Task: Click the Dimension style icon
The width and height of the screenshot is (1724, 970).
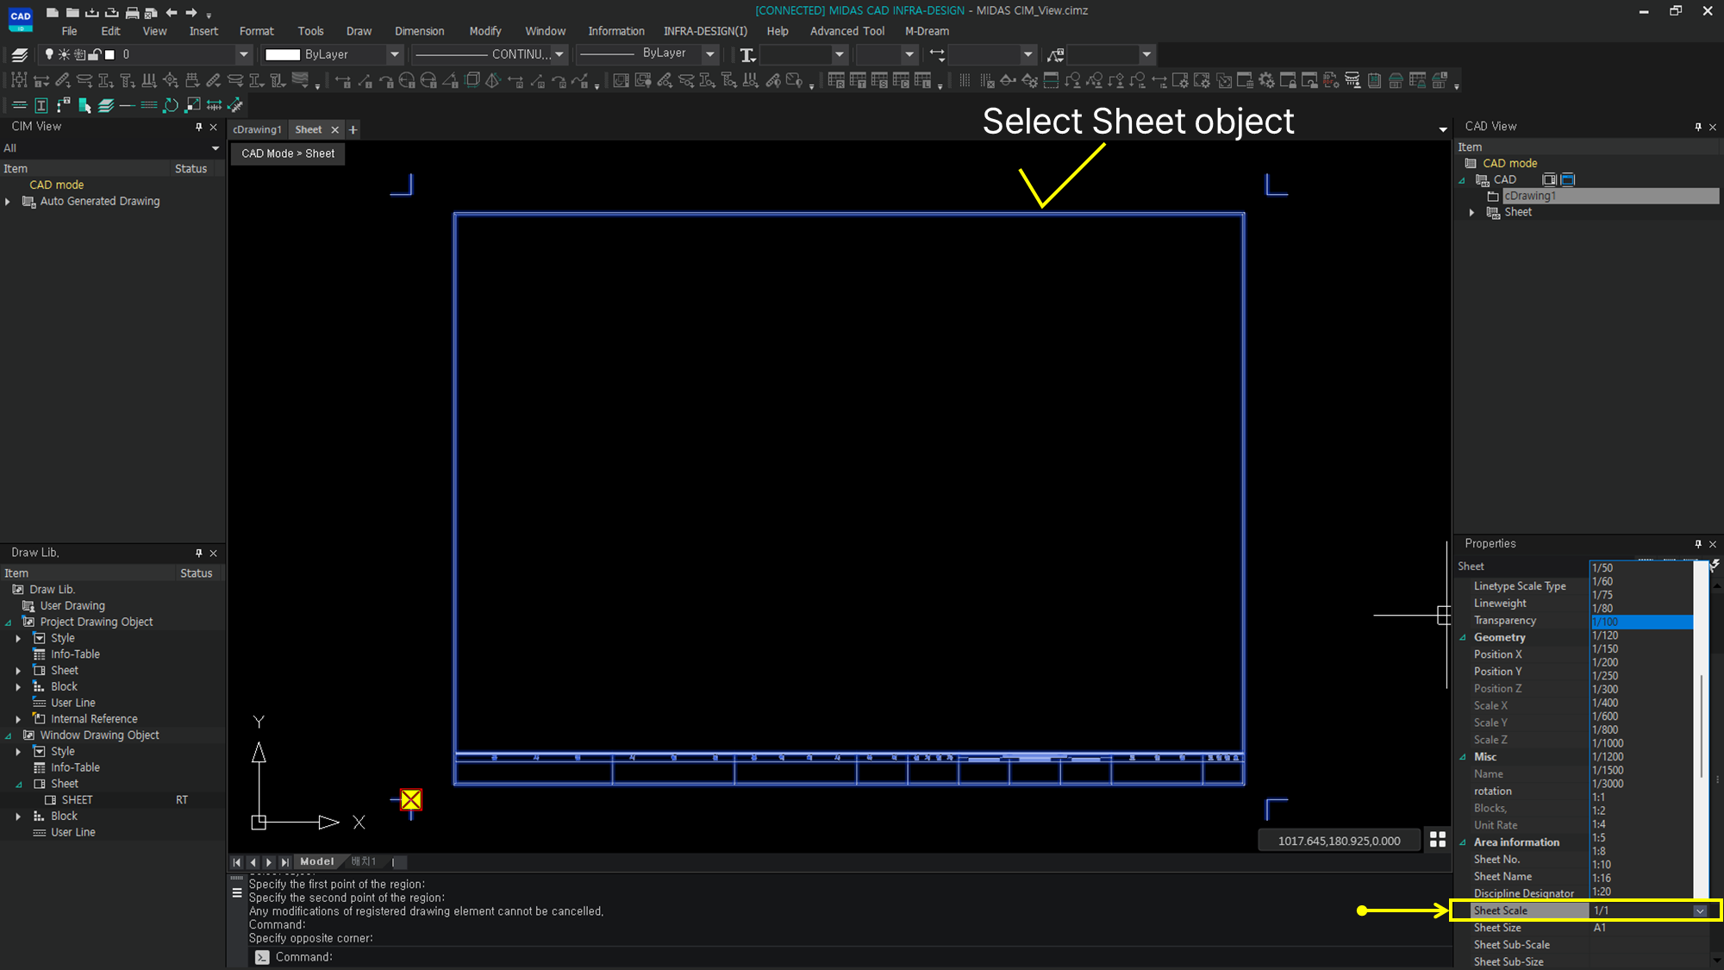Action: tap(937, 54)
